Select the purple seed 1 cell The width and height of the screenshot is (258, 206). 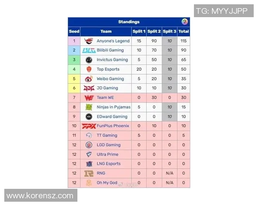[74, 41]
